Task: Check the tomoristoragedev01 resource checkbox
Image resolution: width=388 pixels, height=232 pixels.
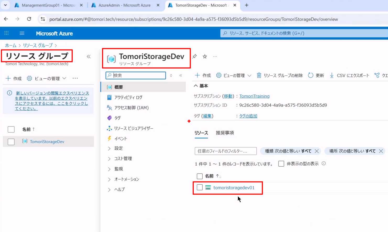Action: pyautogui.click(x=200, y=187)
